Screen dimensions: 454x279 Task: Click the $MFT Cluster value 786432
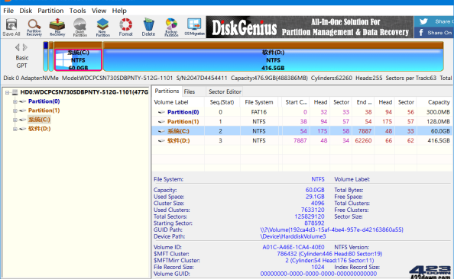(329, 254)
